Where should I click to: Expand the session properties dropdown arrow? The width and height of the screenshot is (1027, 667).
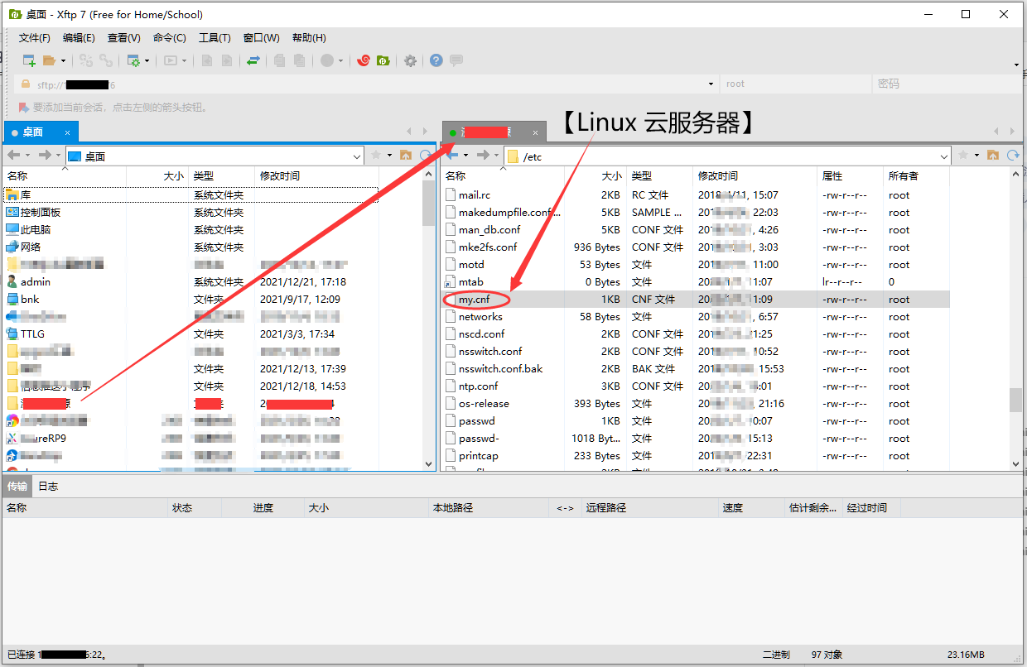[x=147, y=60]
